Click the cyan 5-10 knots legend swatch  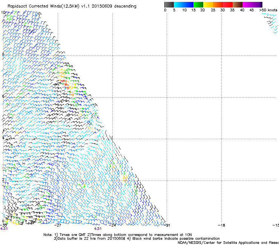(179, 5)
